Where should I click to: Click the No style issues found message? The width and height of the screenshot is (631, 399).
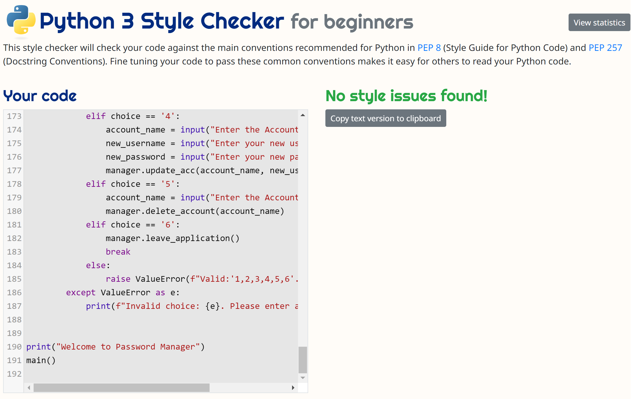(x=406, y=96)
